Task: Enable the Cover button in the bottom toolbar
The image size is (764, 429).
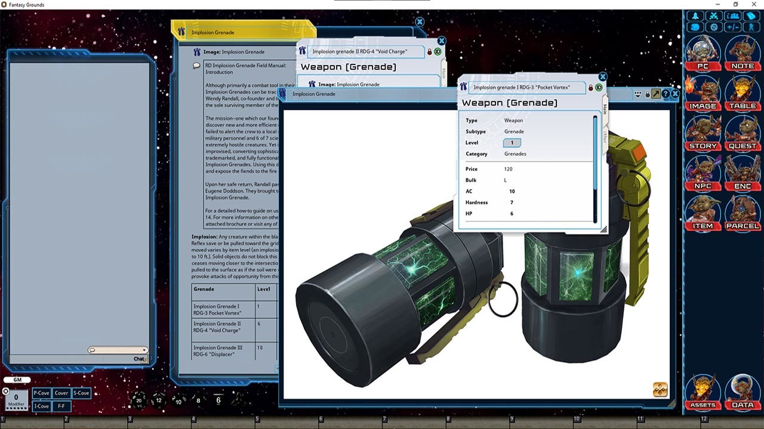Action: pyautogui.click(x=61, y=393)
